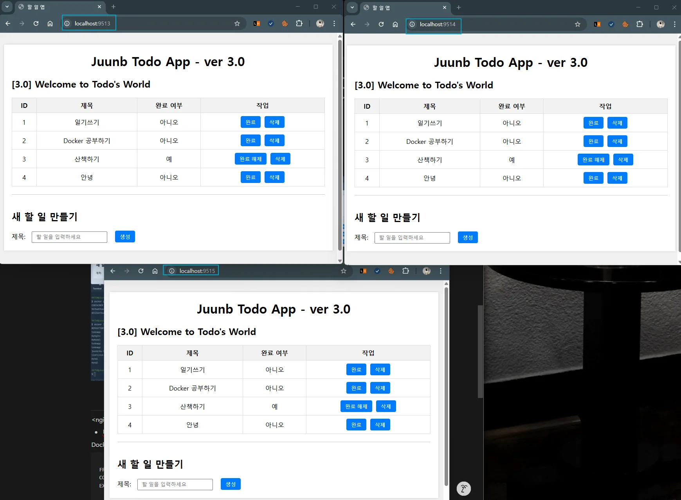Open Chrome menu in localhost:9513 window
This screenshot has width=681, height=500.
(x=334, y=23)
